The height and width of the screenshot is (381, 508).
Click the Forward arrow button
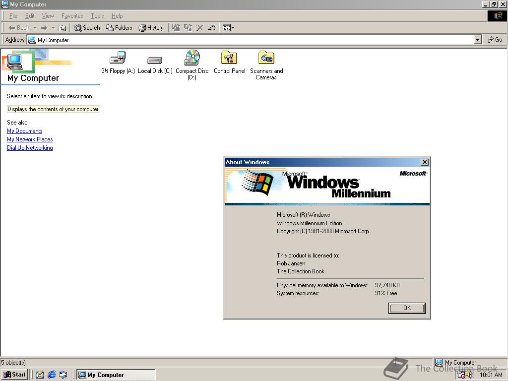coord(44,28)
